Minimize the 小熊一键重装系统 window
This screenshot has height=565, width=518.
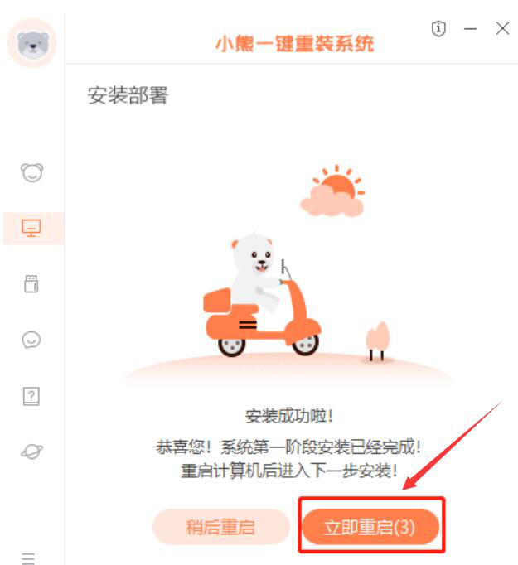tap(471, 28)
